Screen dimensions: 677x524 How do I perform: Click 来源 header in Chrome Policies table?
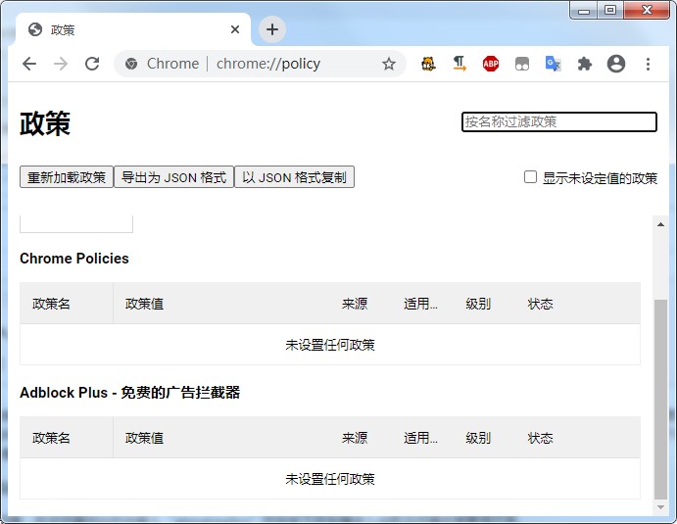pyautogui.click(x=355, y=304)
